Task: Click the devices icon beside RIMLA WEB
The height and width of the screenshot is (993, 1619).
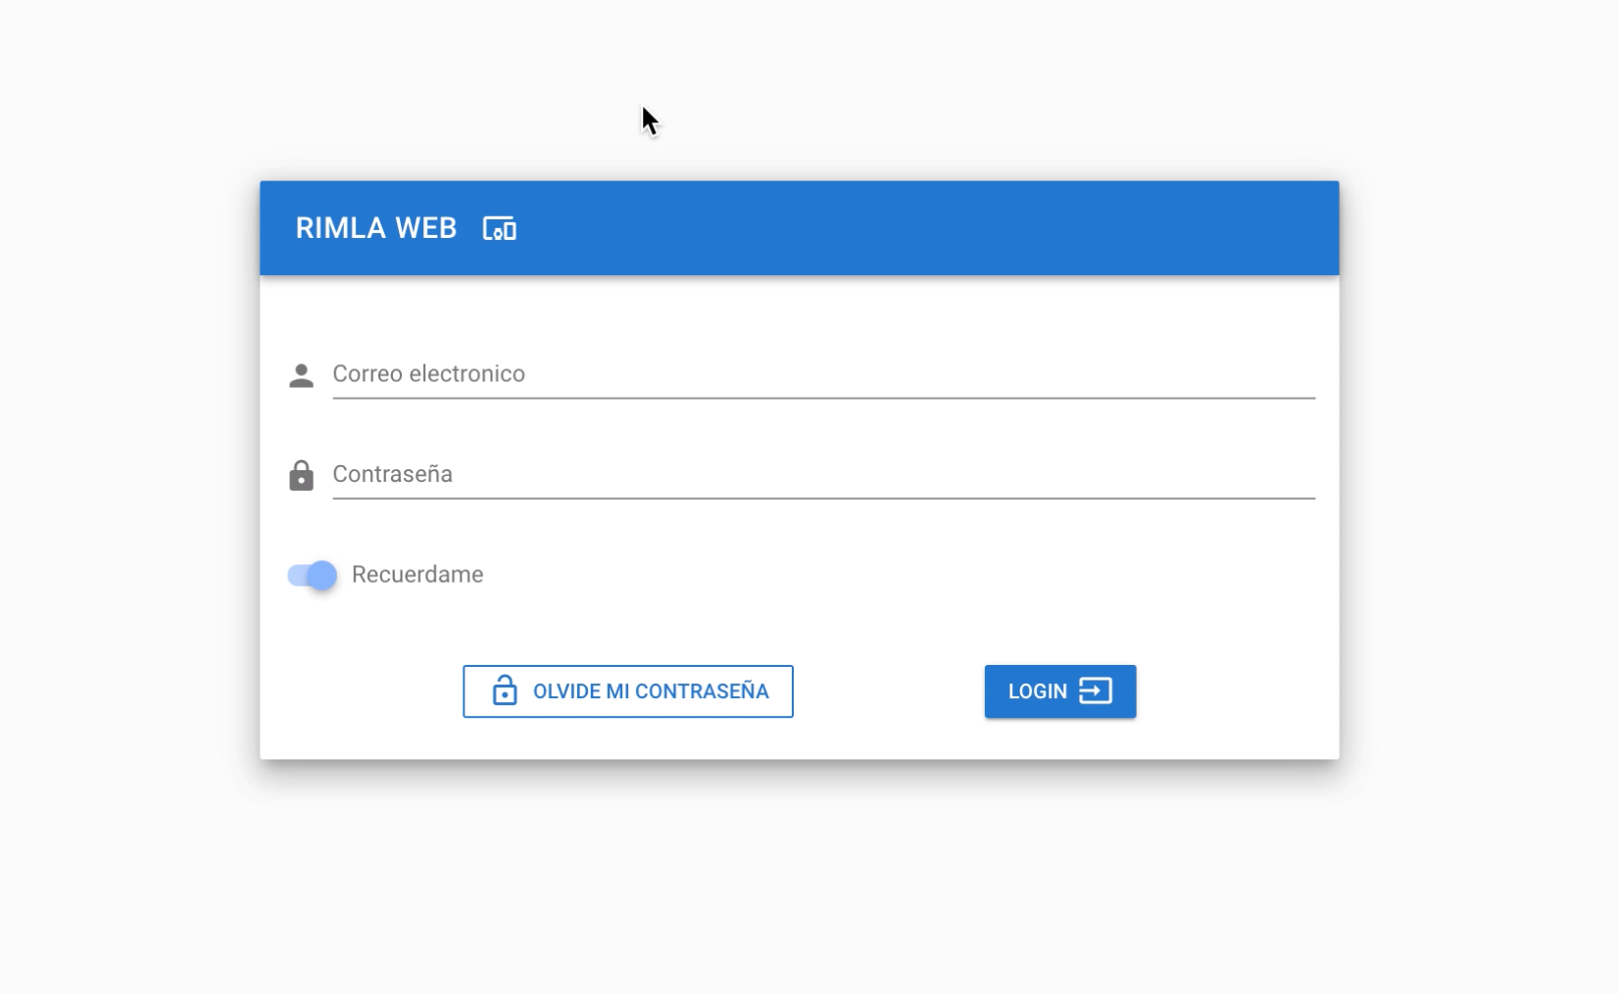Action: [x=500, y=229]
